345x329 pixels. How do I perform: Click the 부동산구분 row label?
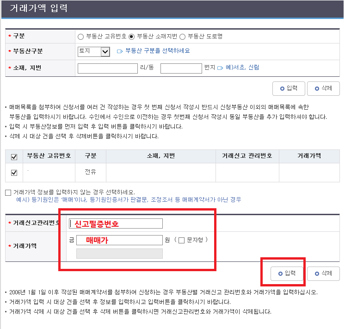click(x=28, y=51)
